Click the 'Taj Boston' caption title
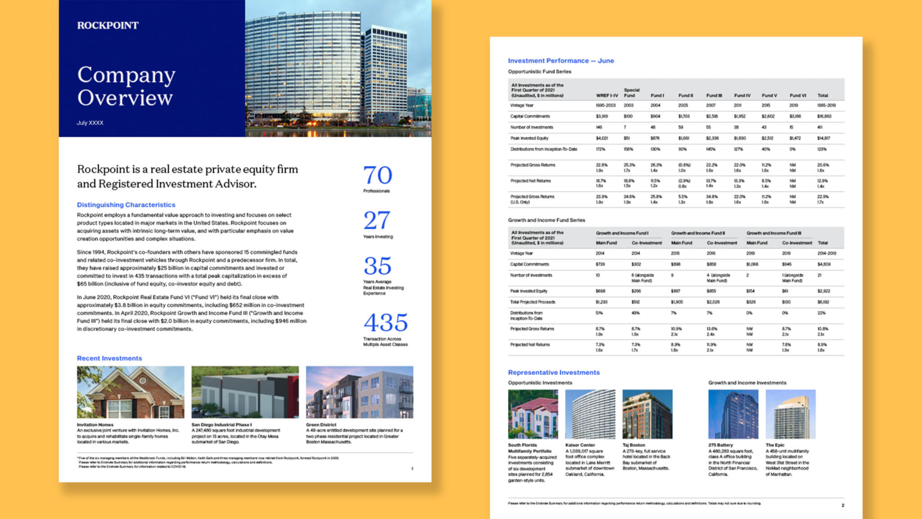 634,445
